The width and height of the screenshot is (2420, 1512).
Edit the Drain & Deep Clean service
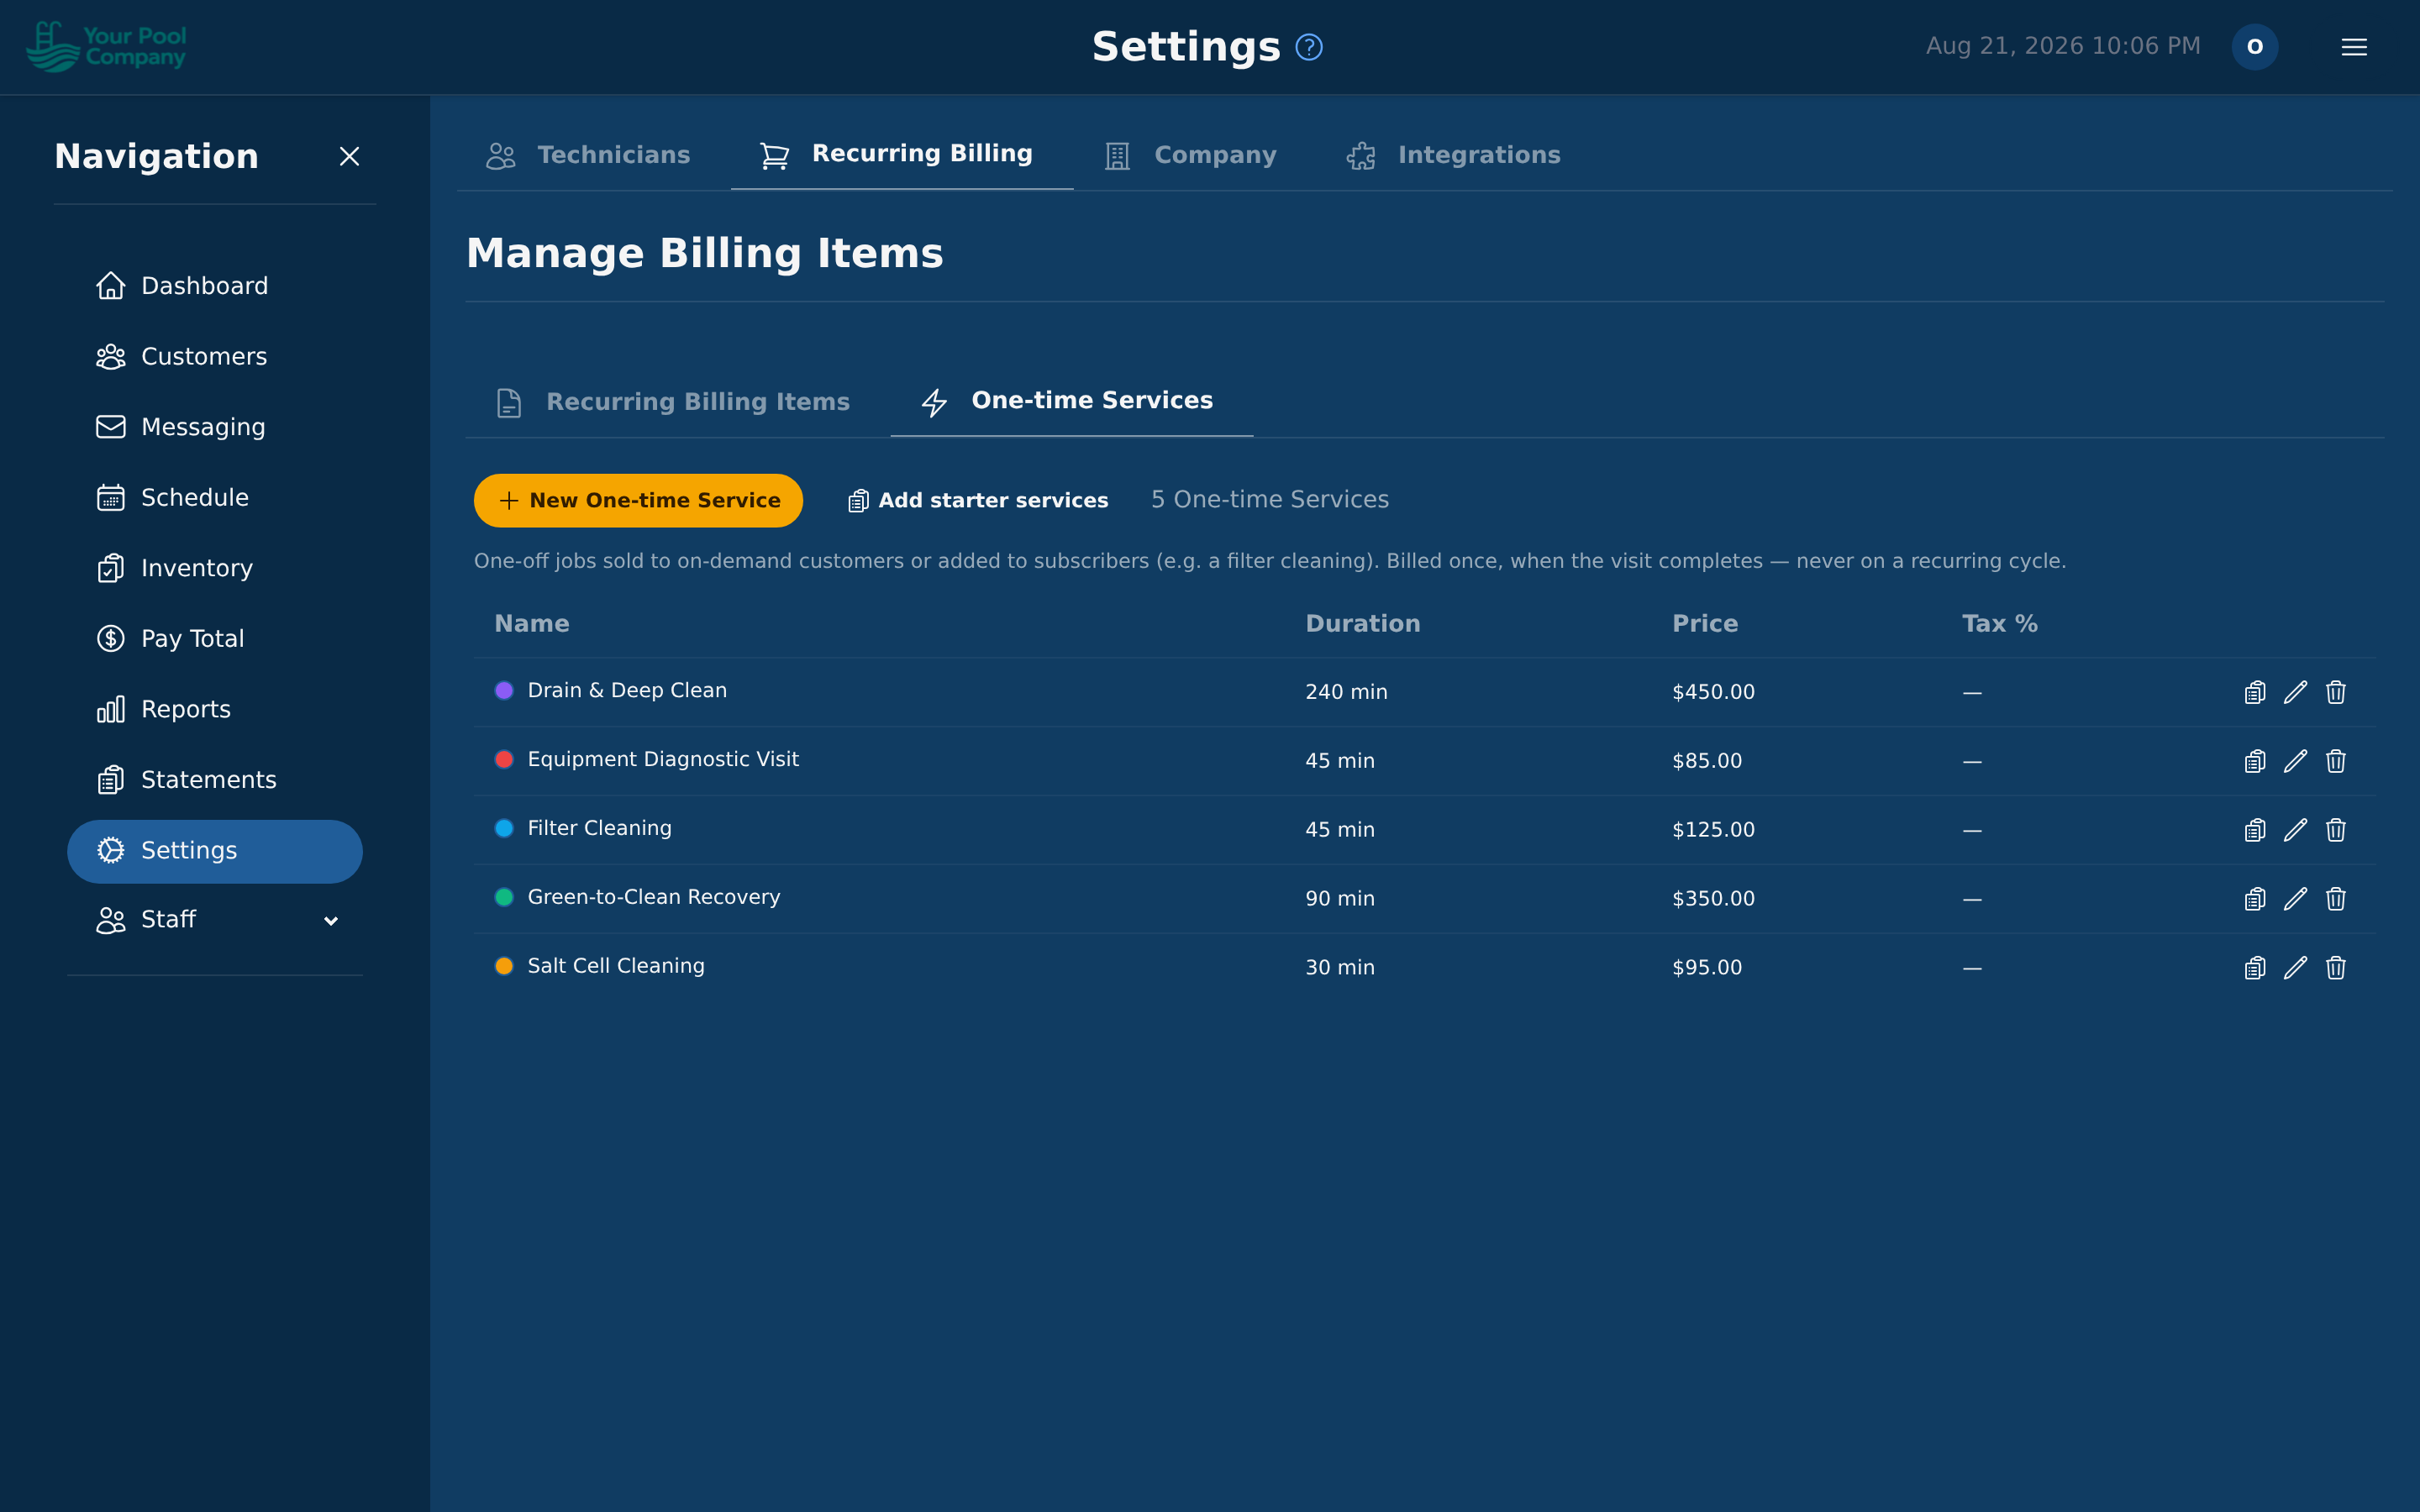[x=2295, y=692]
